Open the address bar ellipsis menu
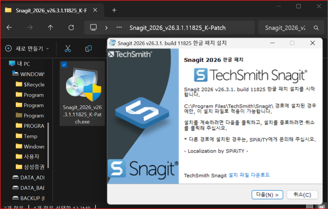The height and width of the screenshot is (209, 328). click(119, 27)
